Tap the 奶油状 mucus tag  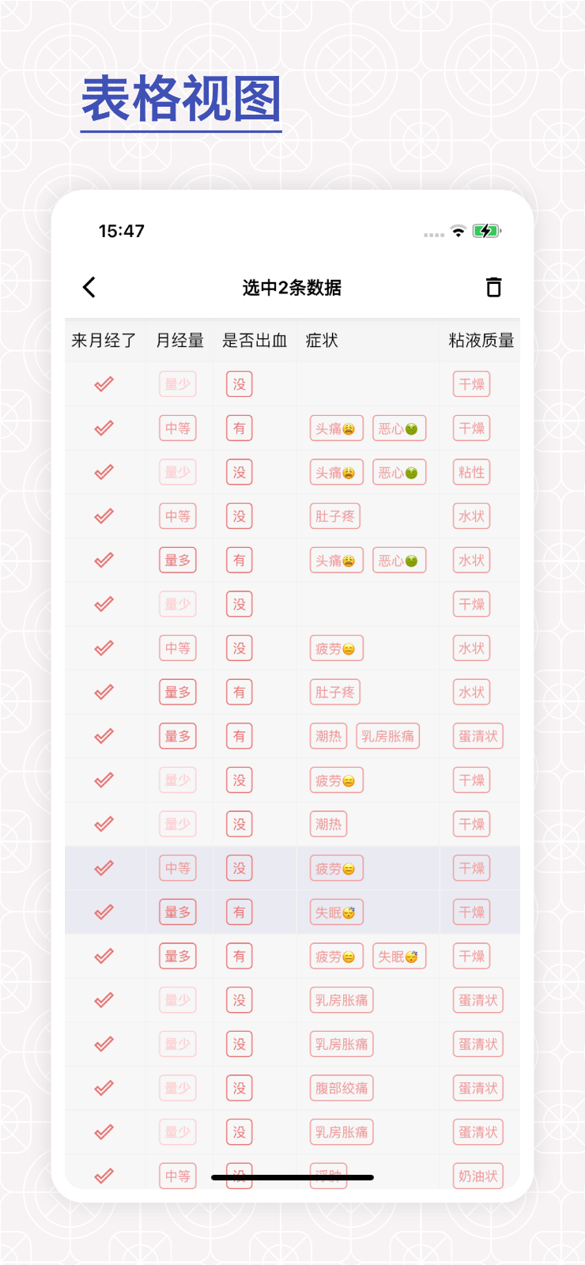(x=478, y=1176)
